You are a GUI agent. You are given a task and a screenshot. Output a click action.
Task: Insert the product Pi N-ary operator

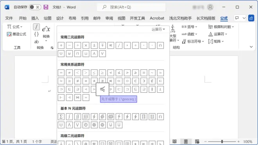[143, 117]
